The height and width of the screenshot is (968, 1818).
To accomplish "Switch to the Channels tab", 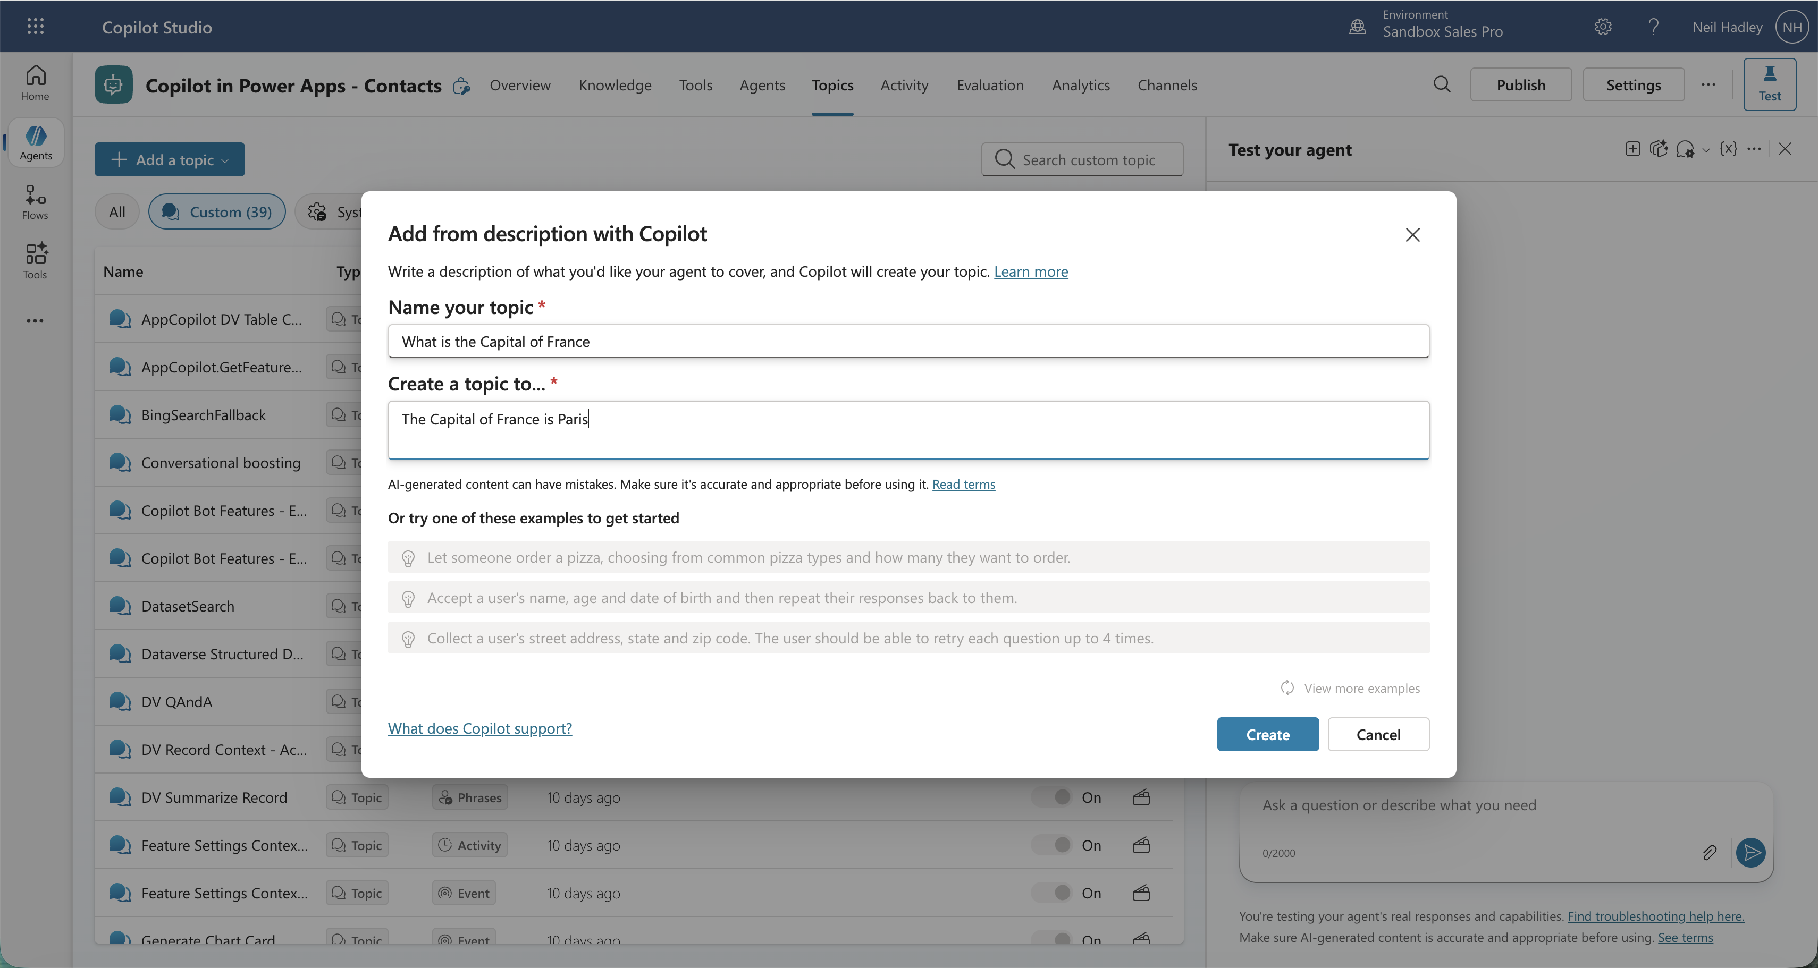I will tap(1167, 86).
